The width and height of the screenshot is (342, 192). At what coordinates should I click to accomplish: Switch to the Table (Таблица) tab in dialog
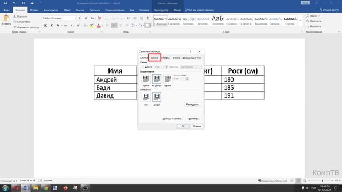click(x=144, y=58)
